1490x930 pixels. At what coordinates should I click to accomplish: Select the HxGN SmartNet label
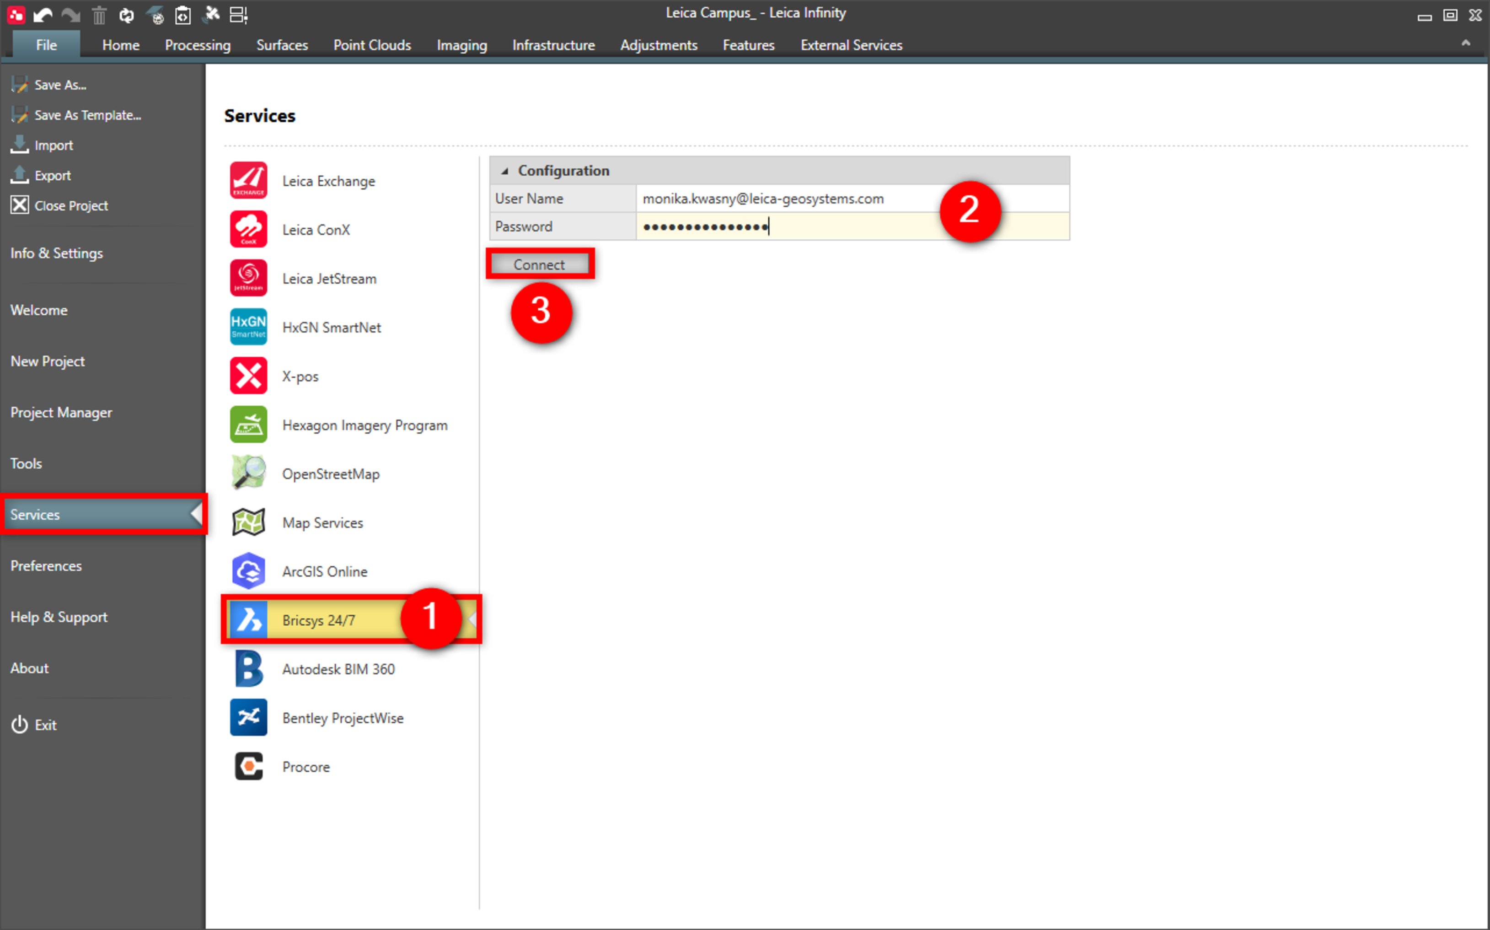click(x=332, y=327)
